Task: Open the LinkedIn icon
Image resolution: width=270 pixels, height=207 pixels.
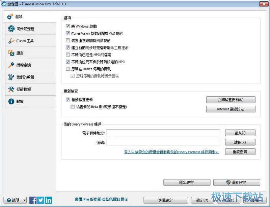Action: [x=48, y=200]
